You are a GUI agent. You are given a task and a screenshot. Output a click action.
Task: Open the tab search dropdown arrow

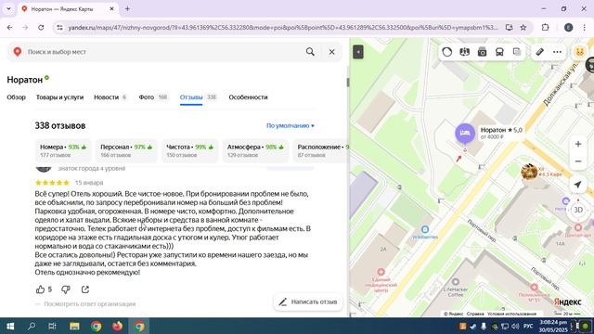(8, 8)
